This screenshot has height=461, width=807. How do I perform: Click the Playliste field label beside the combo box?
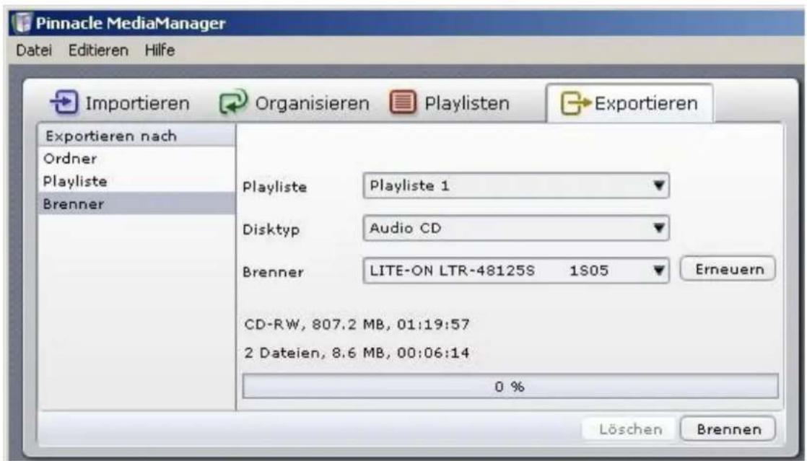click(x=274, y=187)
